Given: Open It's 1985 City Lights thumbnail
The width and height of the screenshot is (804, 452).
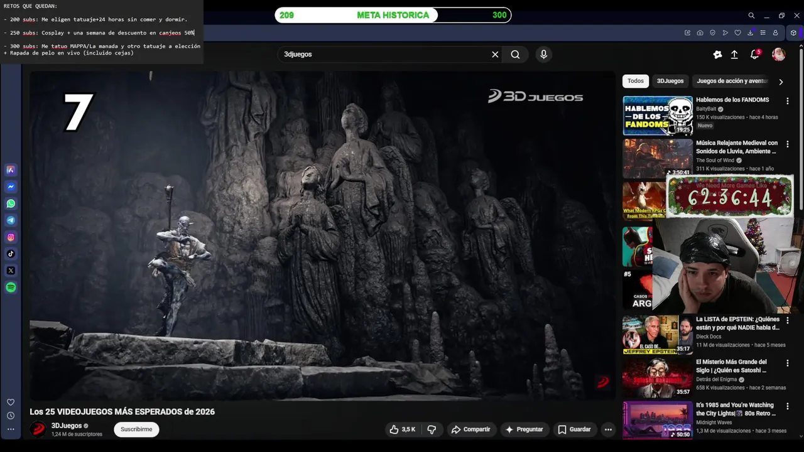Looking at the screenshot, I should click(x=658, y=420).
